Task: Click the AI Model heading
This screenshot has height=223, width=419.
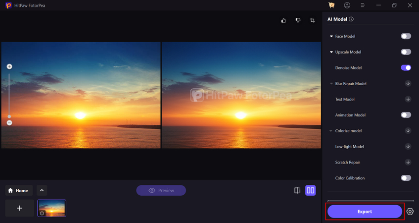Action: click(337, 19)
